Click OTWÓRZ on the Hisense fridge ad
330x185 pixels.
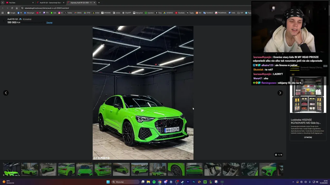coord(308,137)
